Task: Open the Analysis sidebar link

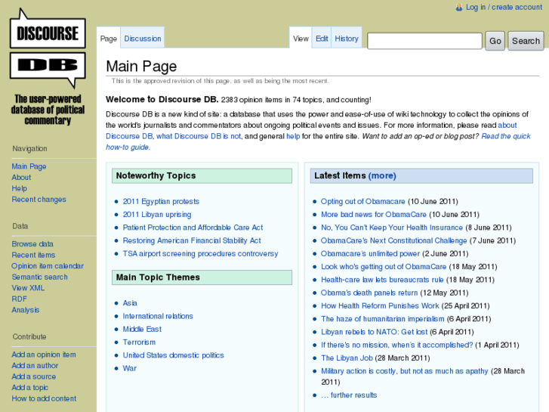Action: tap(26, 310)
